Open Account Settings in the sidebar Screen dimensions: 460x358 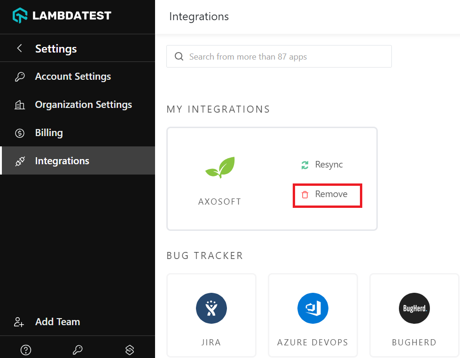pos(73,76)
